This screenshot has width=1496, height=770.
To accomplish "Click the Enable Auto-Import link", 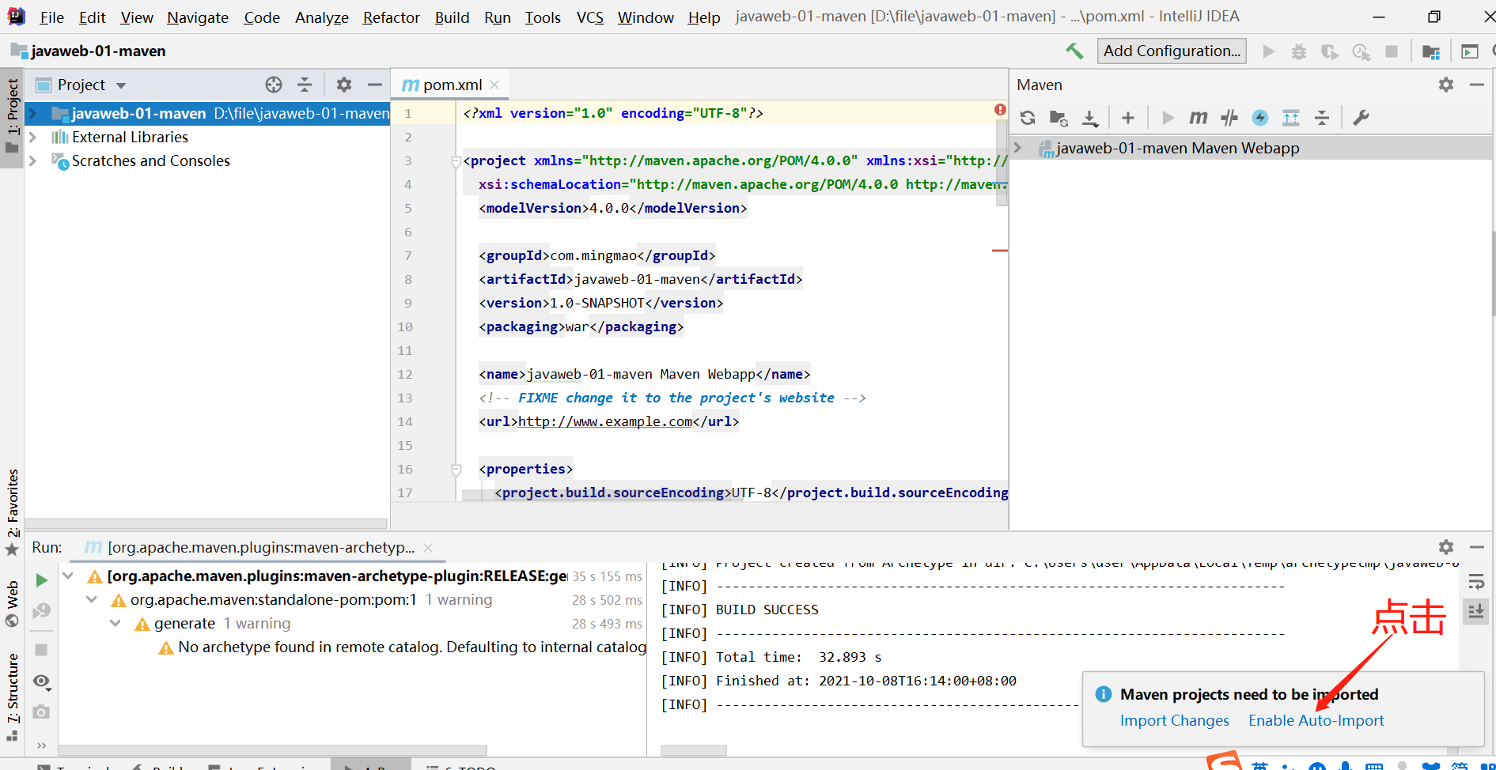I will pyautogui.click(x=1316, y=720).
